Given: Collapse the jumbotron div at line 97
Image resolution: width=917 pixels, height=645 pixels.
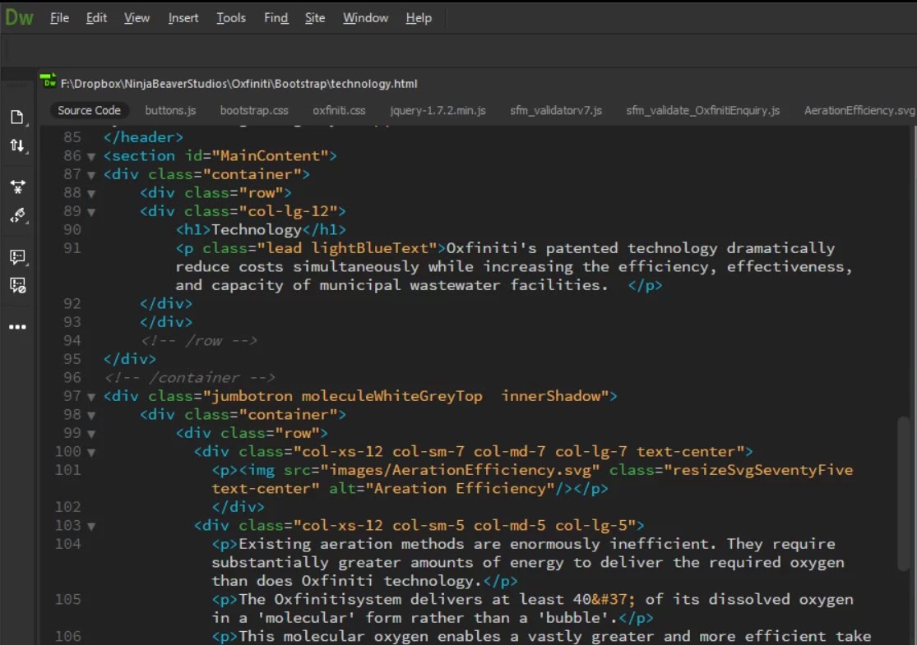Looking at the screenshot, I should (91, 397).
